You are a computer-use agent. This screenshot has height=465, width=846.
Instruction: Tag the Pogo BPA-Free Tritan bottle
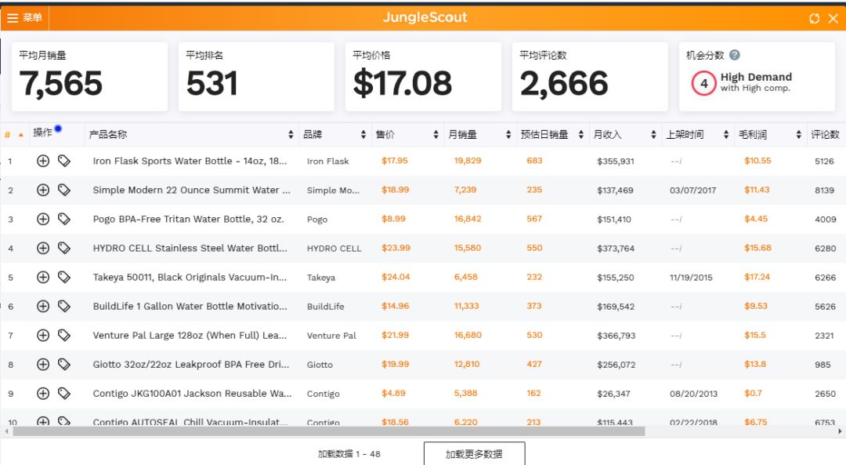pos(64,219)
